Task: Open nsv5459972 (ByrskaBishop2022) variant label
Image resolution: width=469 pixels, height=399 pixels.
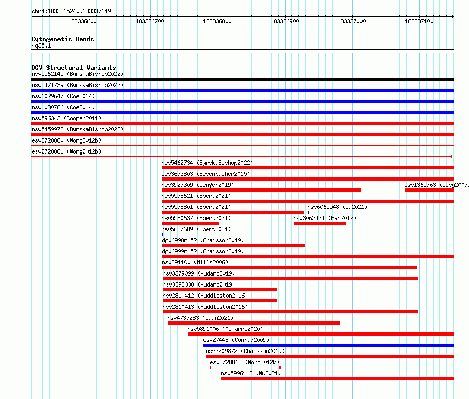Action: [77, 129]
